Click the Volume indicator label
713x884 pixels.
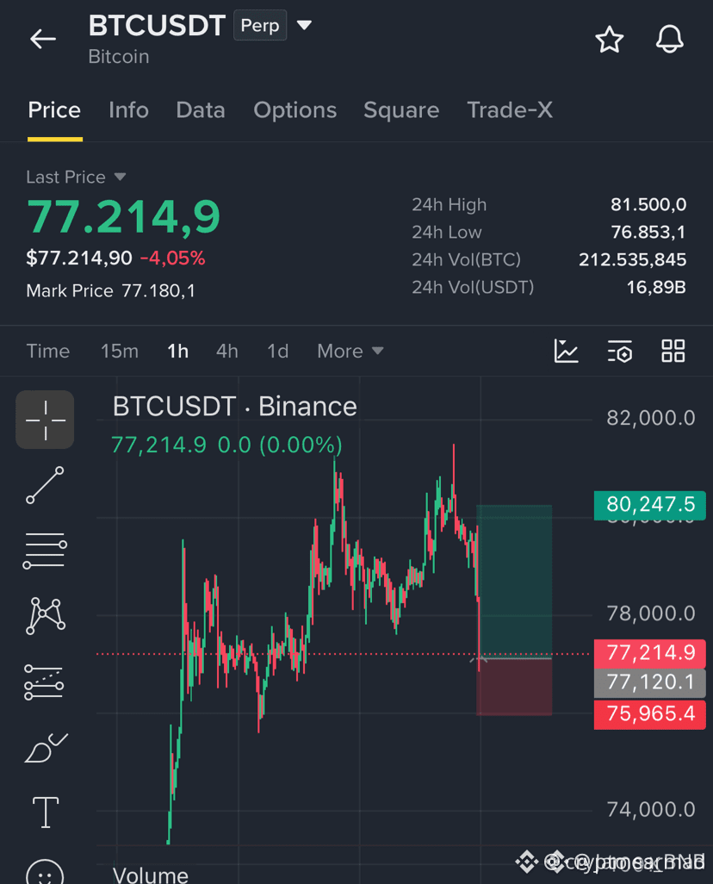click(x=151, y=875)
